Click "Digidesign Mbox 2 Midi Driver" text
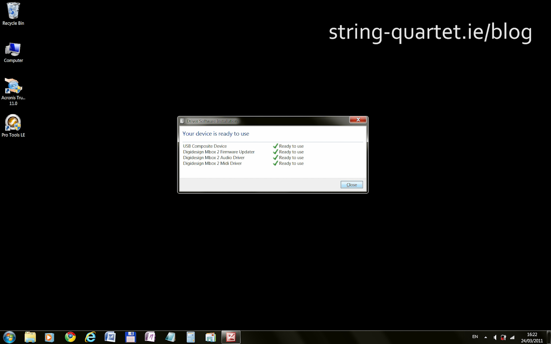The height and width of the screenshot is (344, 551). point(212,164)
